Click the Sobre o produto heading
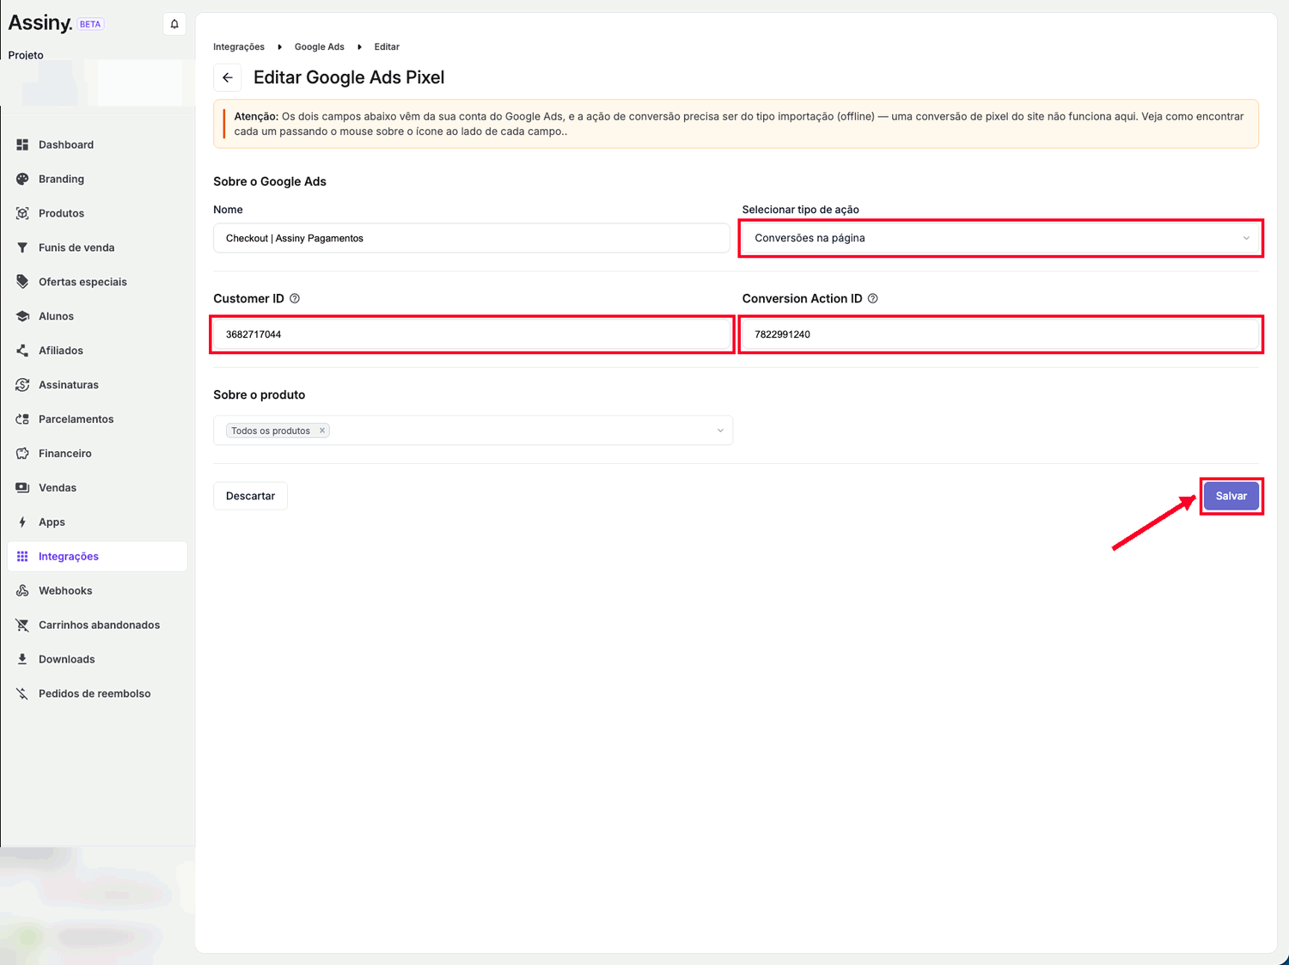The image size is (1289, 965). [260, 394]
